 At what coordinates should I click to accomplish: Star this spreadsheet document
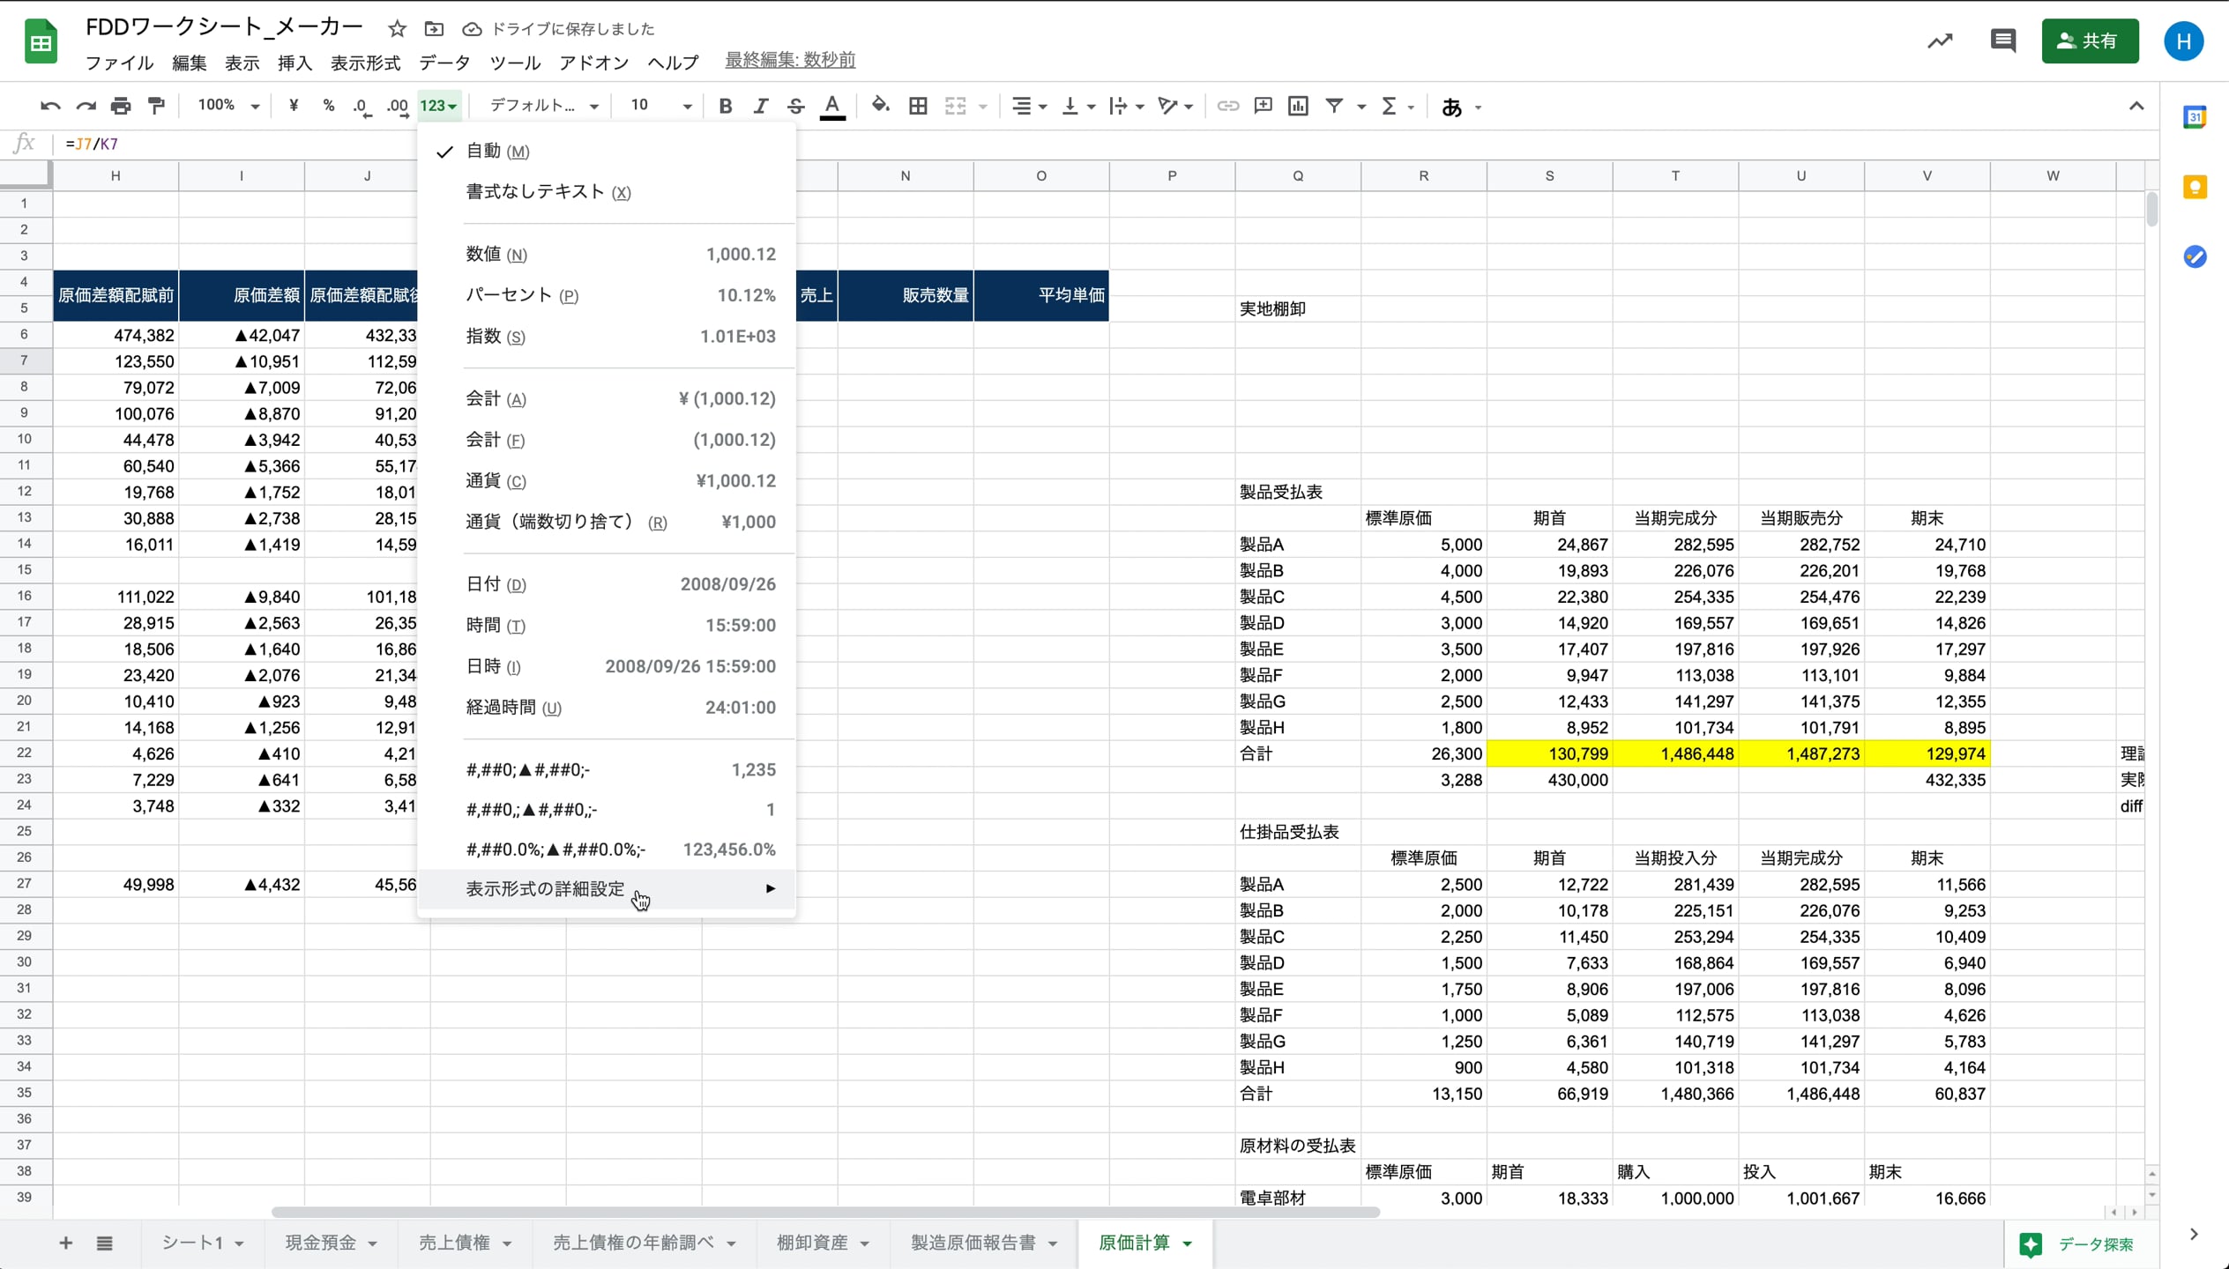point(397,29)
